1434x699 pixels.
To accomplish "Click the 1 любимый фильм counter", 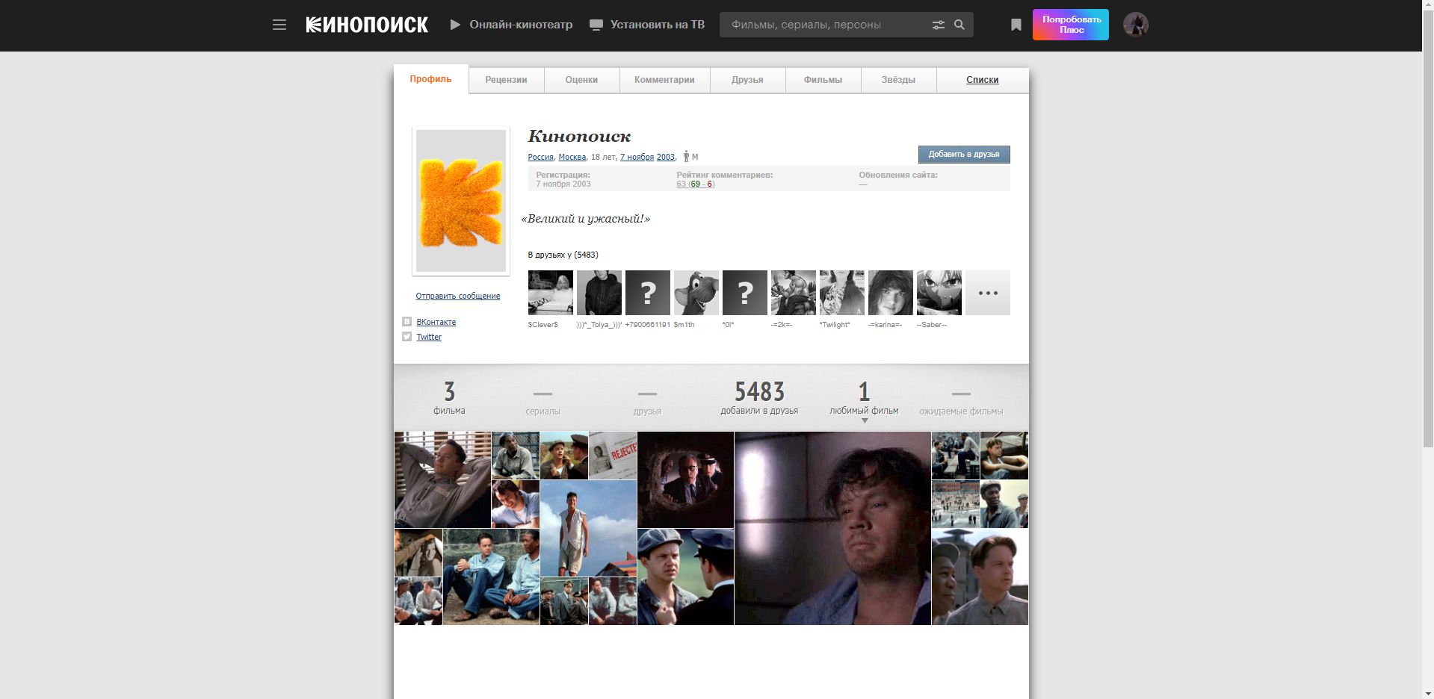I will coord(864,397).
